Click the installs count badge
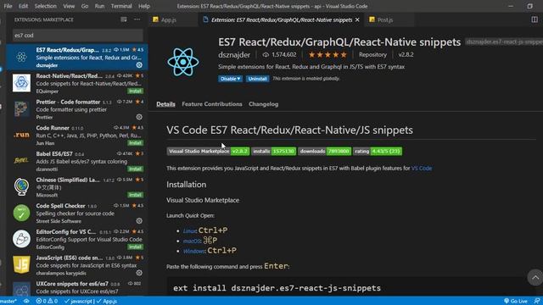Image resolution: width=543 pixels, height=305 pixels. [273, 151]
